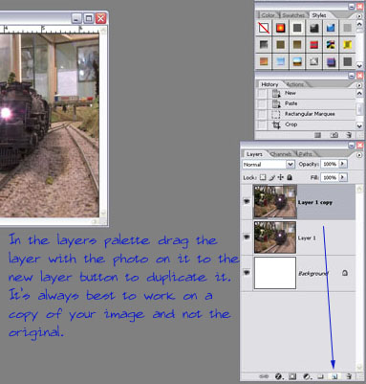The width and height of the screenshot is (366, 384).
Task: Select the Styles tab
Action: 318,15
